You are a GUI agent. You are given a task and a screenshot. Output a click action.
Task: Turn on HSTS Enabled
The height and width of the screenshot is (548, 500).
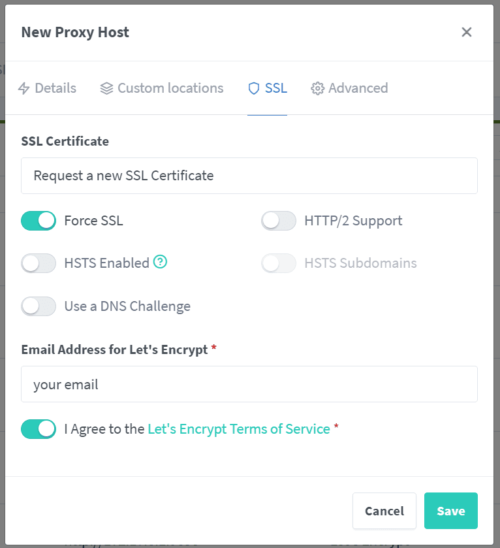coord(38,263)
